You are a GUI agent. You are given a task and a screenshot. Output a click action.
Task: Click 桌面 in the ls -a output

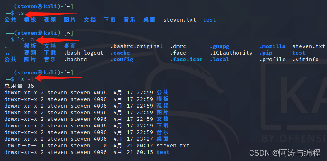(x=70, y=46)
